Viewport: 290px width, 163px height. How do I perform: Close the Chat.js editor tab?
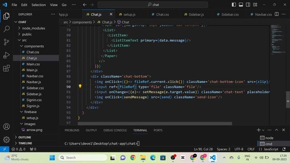[111, 14]
